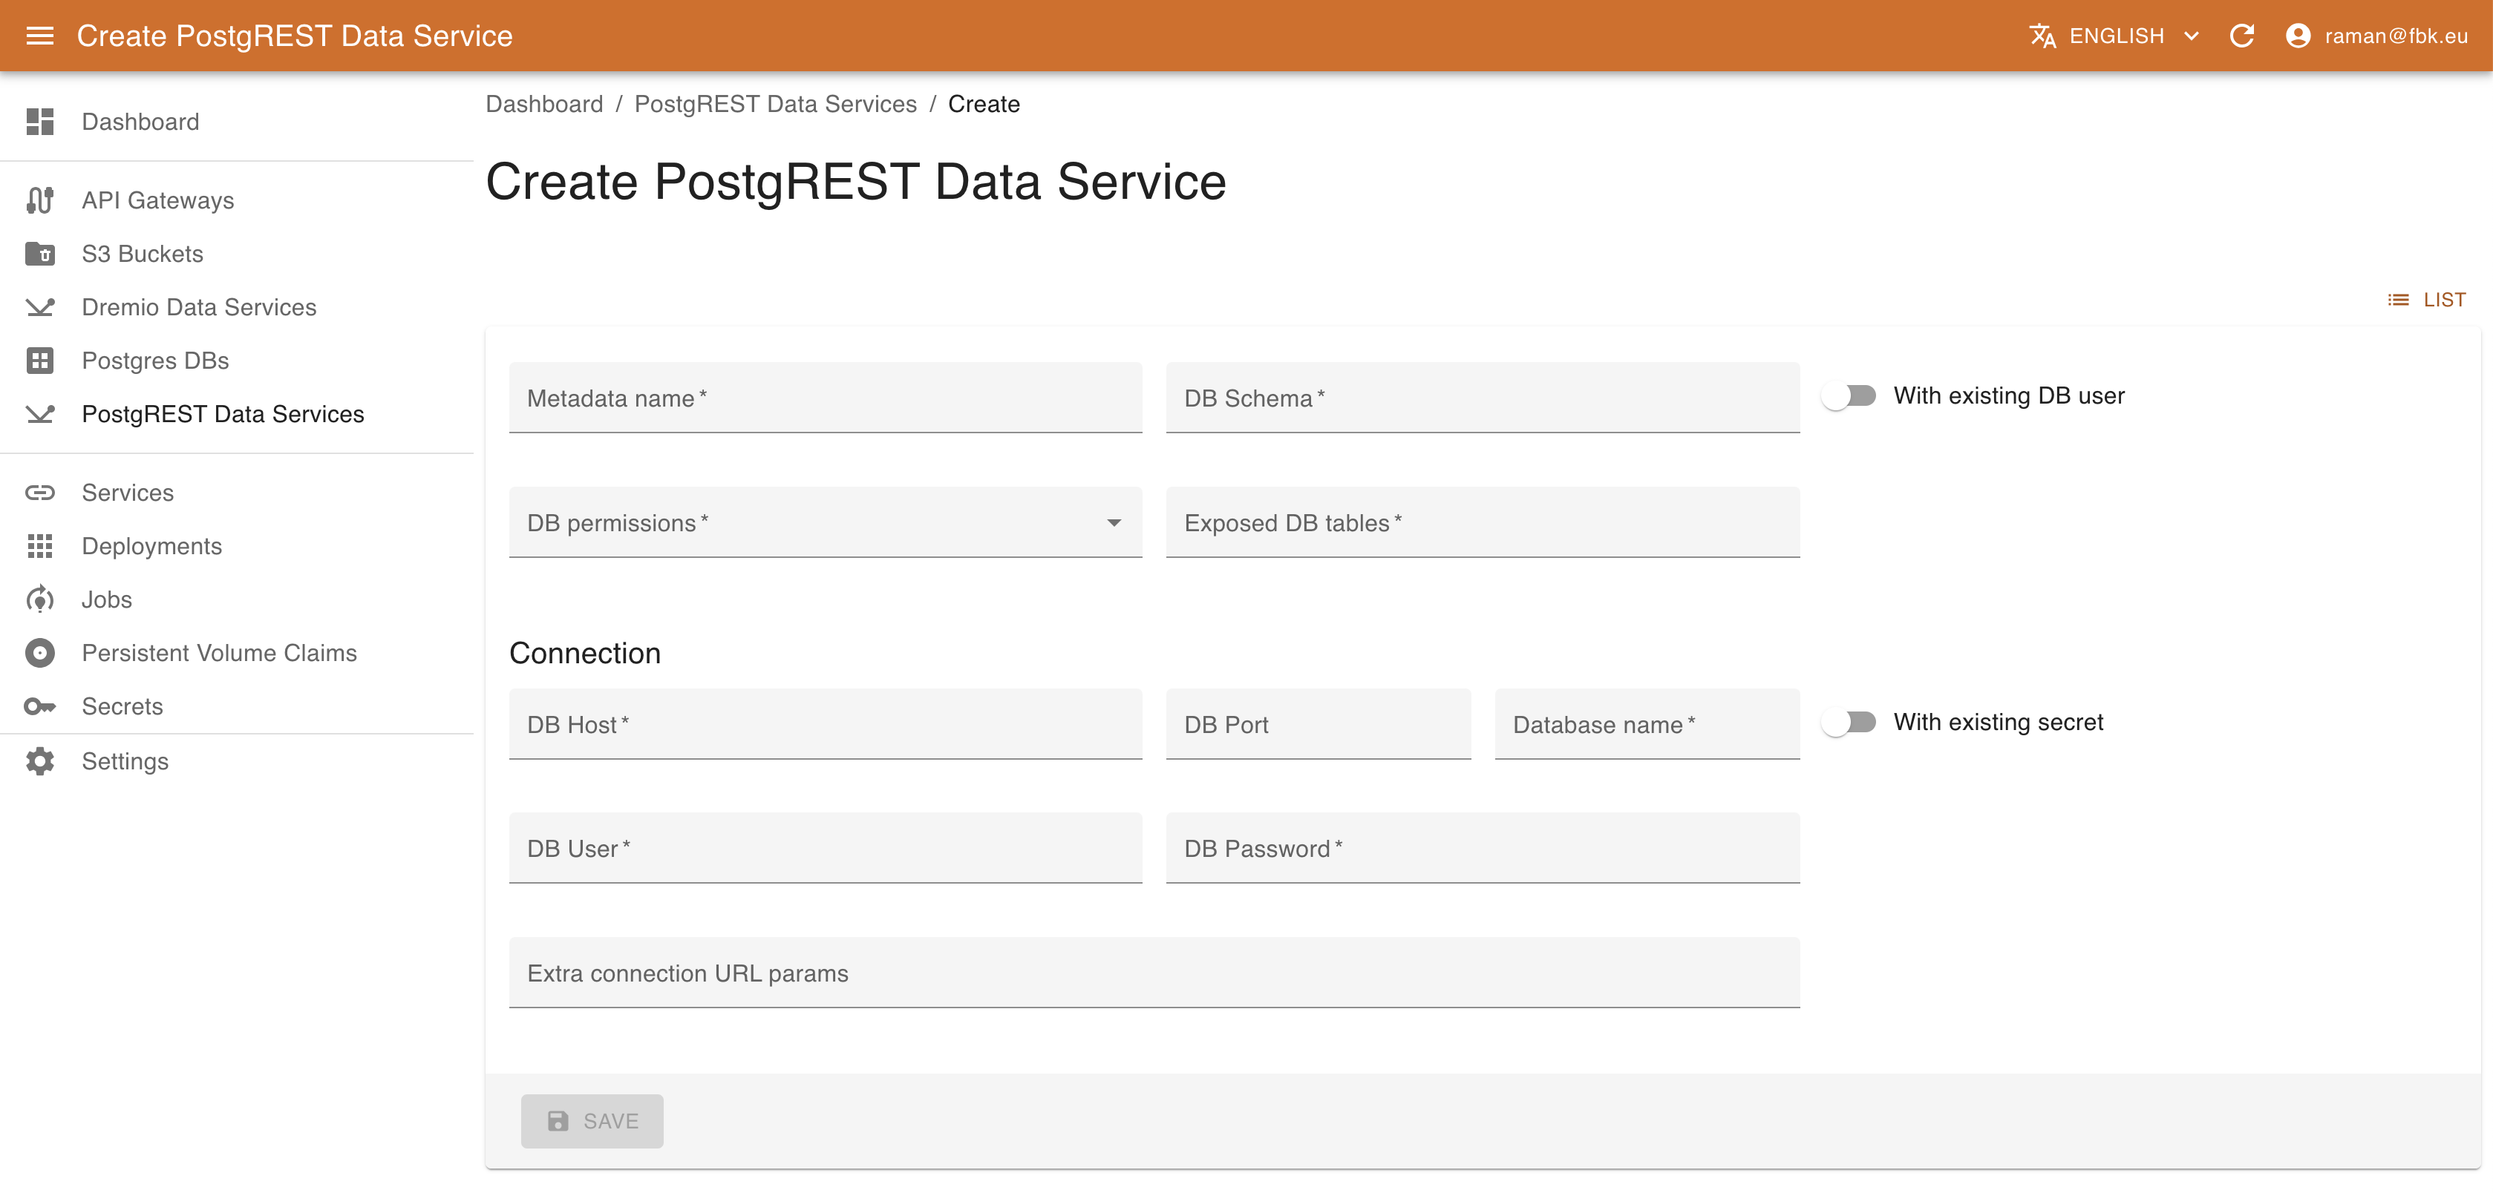Toggle With existing secret switch

pos(1849,722)
